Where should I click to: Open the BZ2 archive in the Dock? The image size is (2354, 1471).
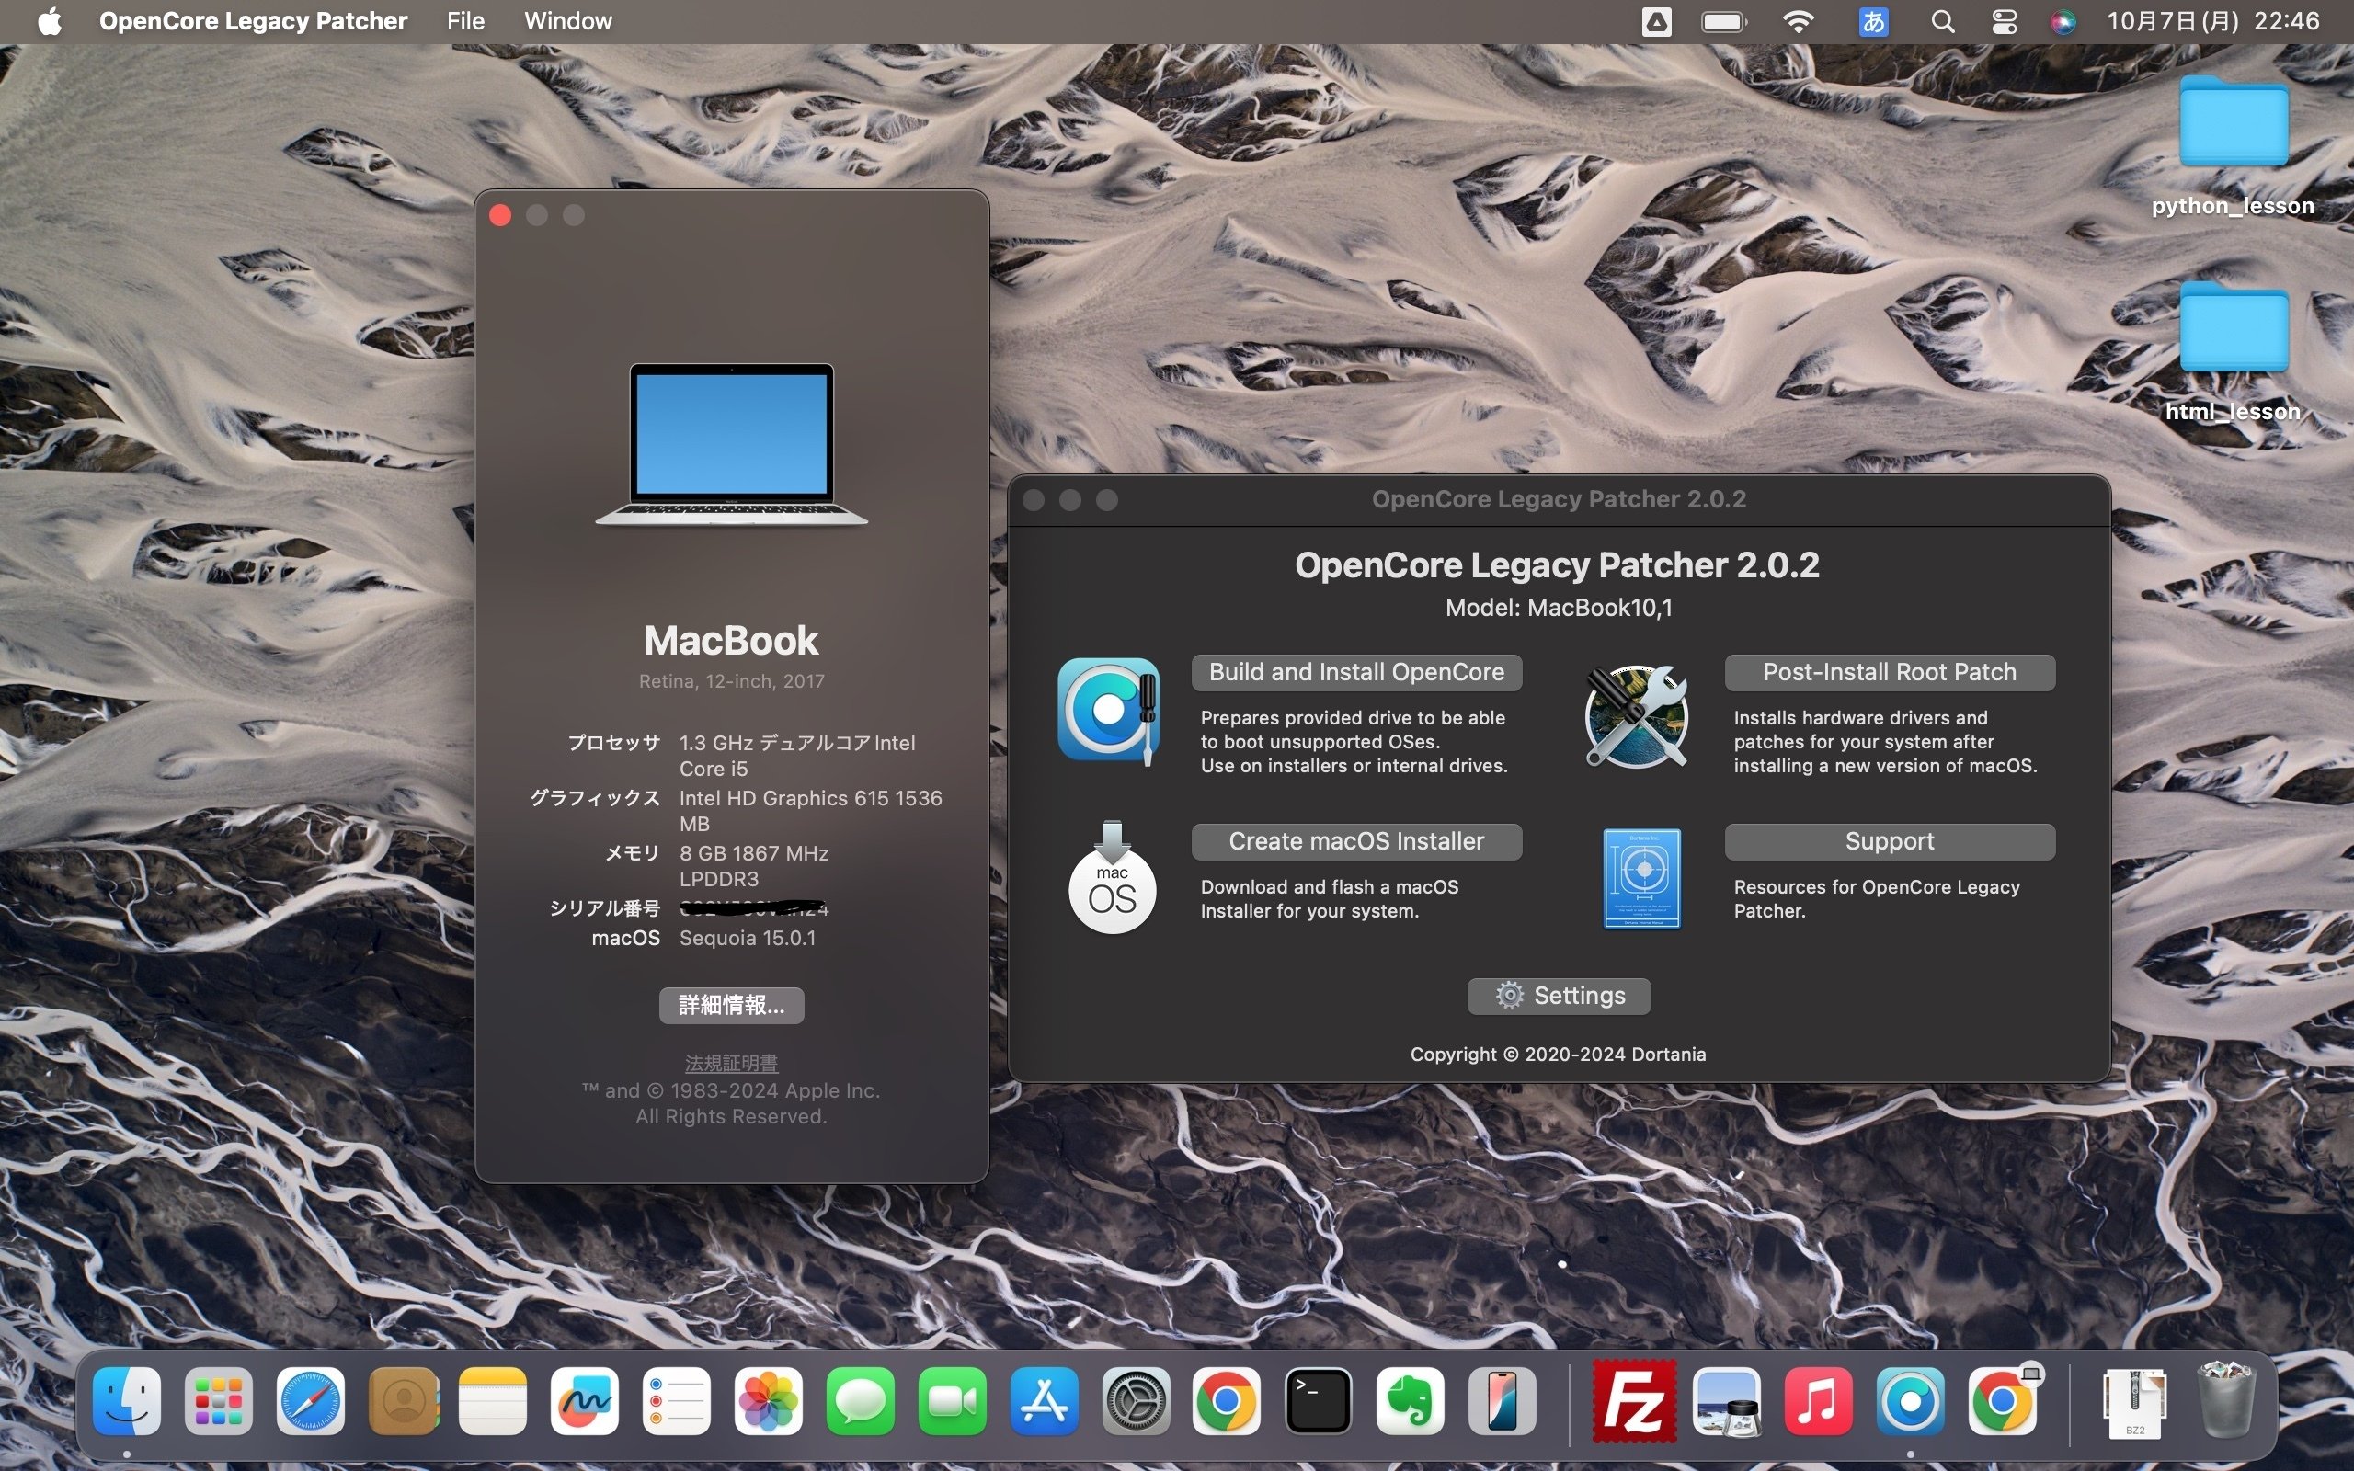click(x=2134, y=1402)
